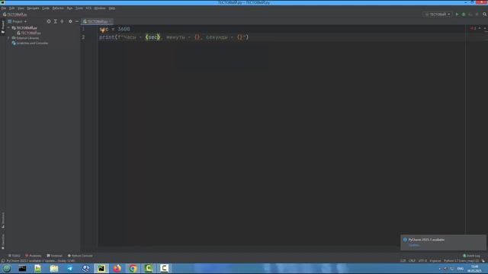The image size is (488, 274).
Task: Click the Expand All icon in Project panel
Action: pyautogui.click(x=56, y=21)
